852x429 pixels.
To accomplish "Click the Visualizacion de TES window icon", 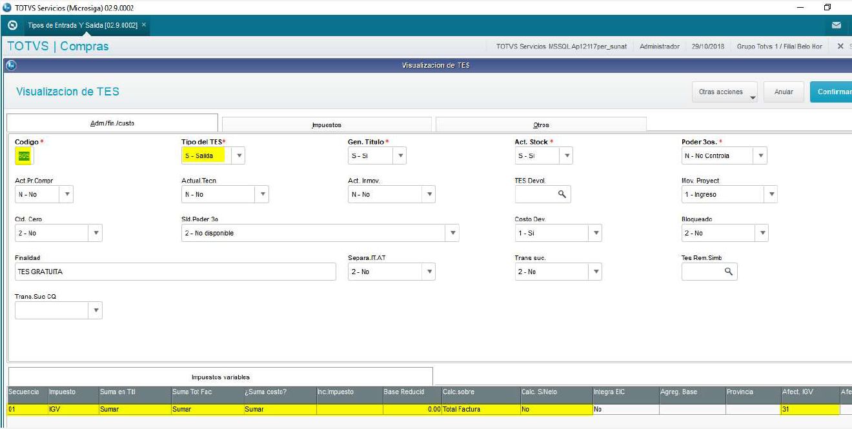I will coord(10,65).
